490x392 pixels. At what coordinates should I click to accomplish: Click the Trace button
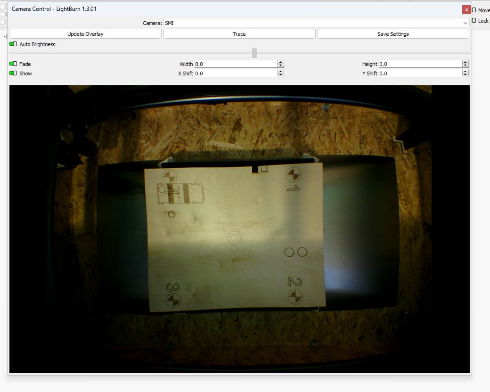[x=239, y=34]
